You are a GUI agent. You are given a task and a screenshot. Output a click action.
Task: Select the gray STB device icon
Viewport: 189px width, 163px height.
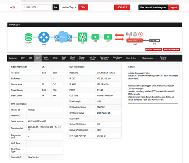click(155, 40)
